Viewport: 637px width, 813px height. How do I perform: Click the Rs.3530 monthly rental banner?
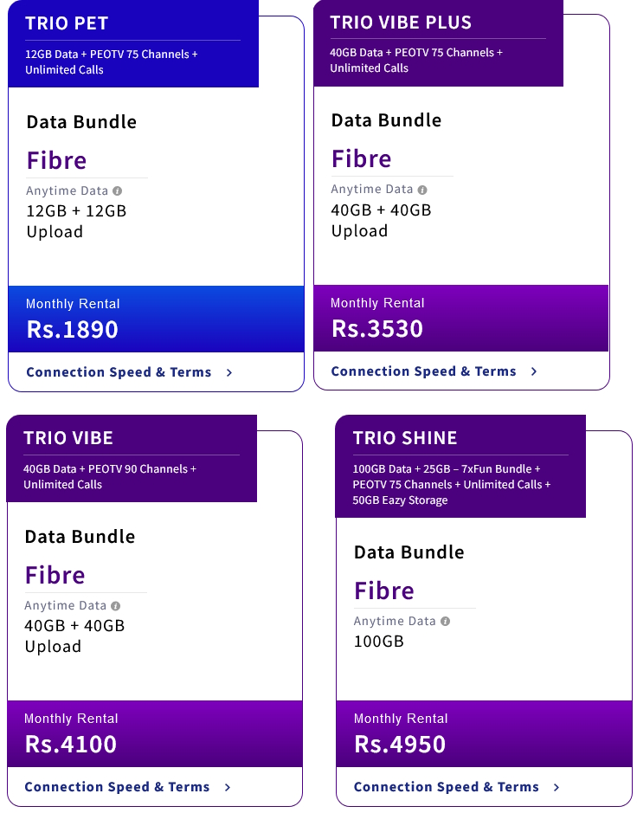pyautogui.click(x=460, y=318)
